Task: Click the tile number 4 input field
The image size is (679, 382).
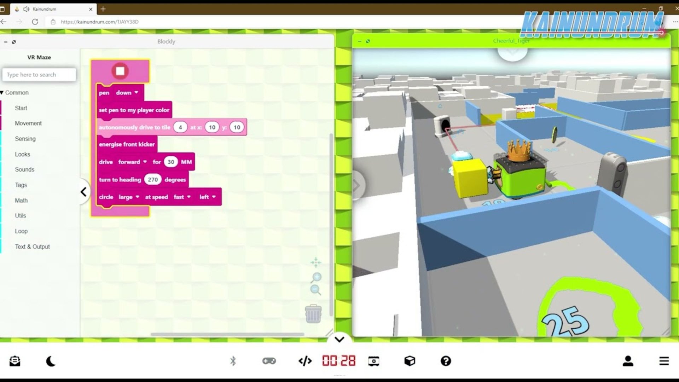Action: coord(180,127)
